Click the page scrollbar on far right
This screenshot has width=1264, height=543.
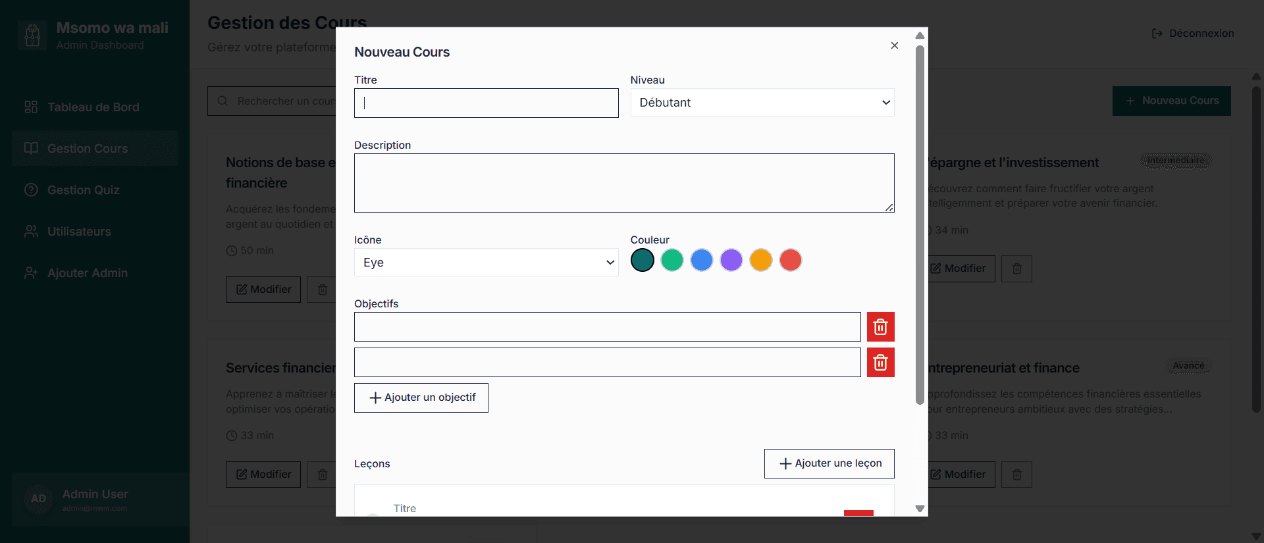(x=1256, y=250)
